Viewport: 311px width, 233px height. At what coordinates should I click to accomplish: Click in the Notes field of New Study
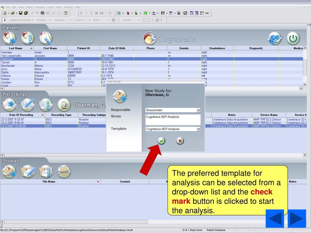tap(173, 120)
